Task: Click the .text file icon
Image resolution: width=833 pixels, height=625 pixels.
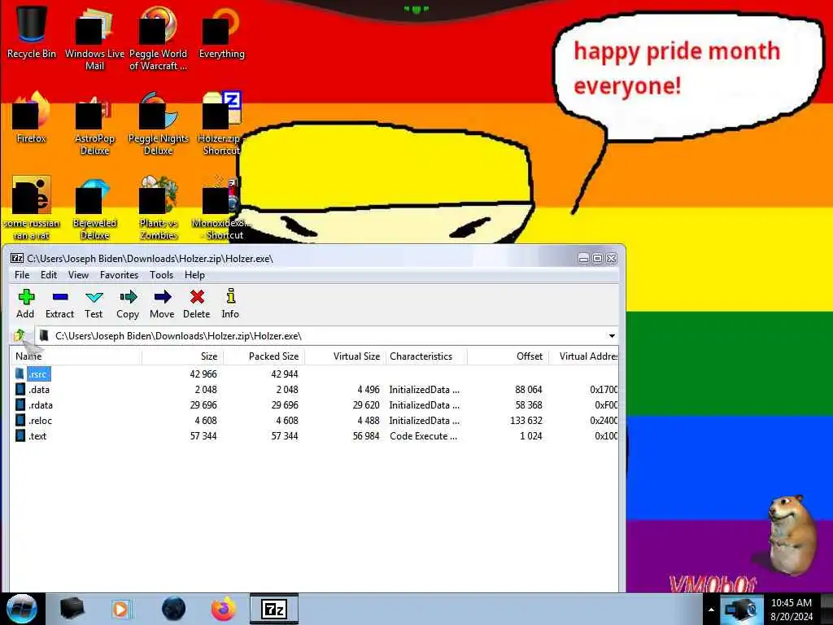Action: (x=20, y=436)
